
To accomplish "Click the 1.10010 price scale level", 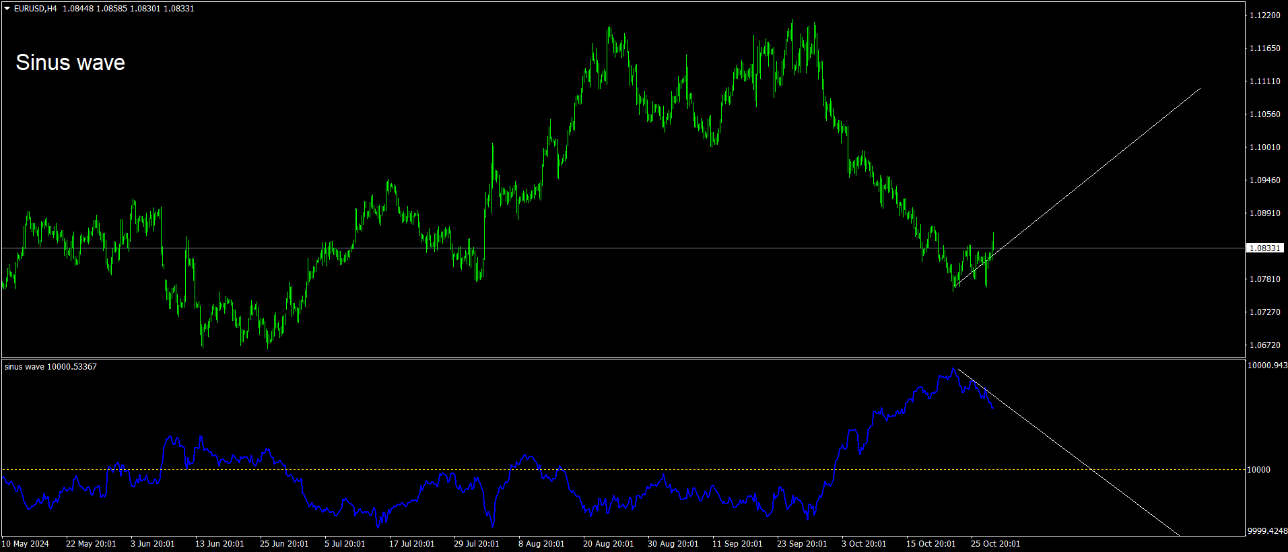I will click(1264, 147).
